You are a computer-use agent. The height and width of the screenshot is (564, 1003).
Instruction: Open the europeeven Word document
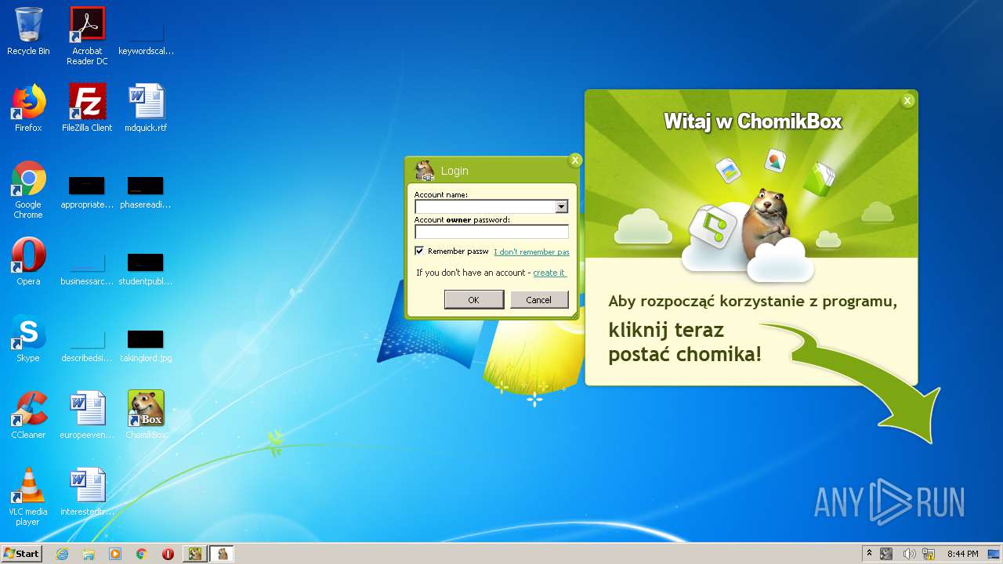point(87,415)
